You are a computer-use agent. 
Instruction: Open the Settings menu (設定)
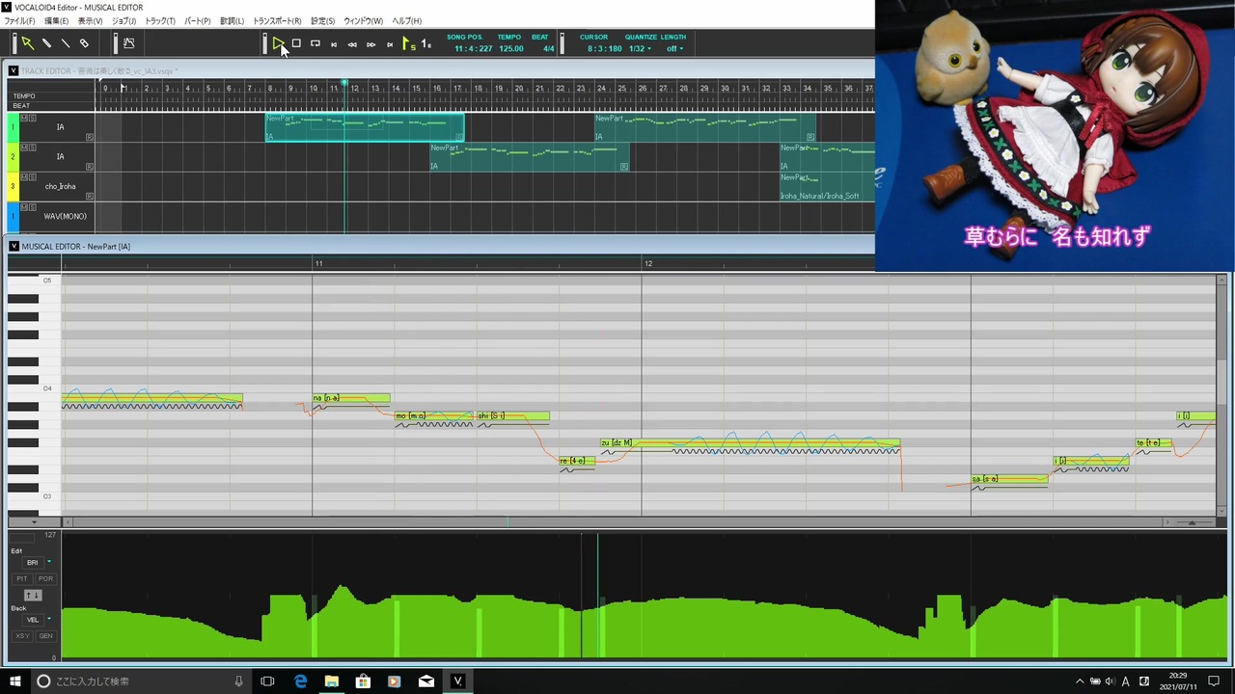(322, 21)
